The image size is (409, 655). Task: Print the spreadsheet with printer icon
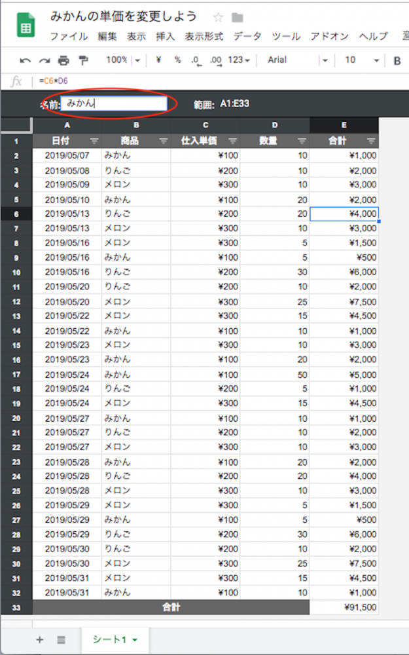(63, 60)
